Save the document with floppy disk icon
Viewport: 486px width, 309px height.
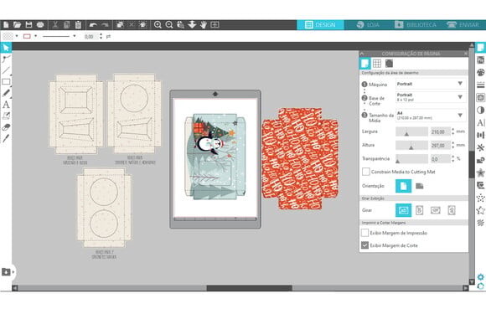tap(28, 24)
